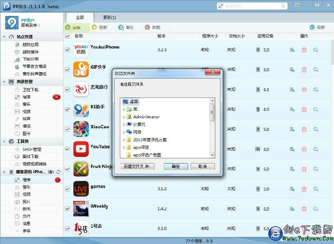The width and height of the screenshot is (334, 244).
Task: Toggle the iWeekly checkbox
Action: click(67, 209)
